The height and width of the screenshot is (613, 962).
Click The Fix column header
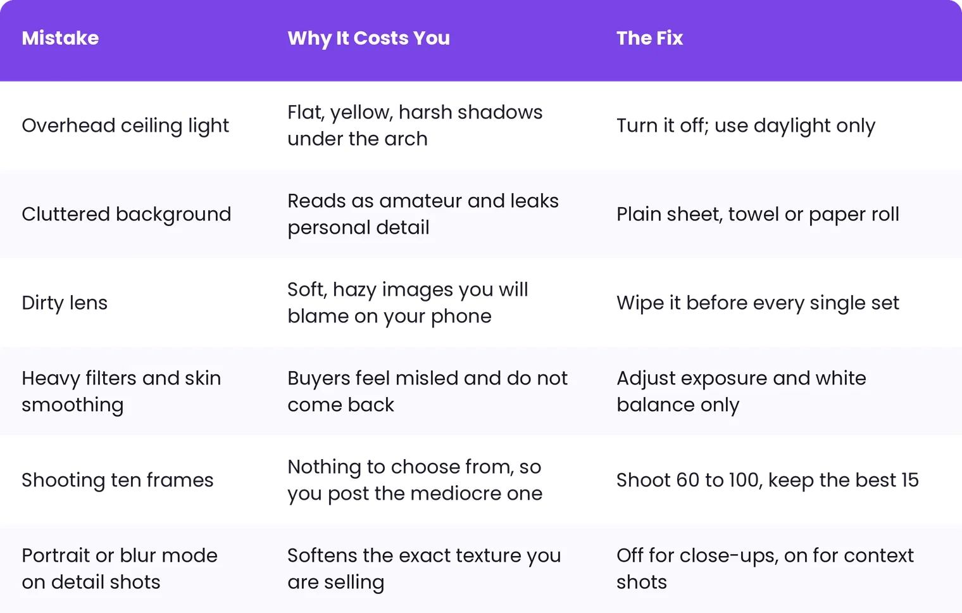(x=649, y=38)
